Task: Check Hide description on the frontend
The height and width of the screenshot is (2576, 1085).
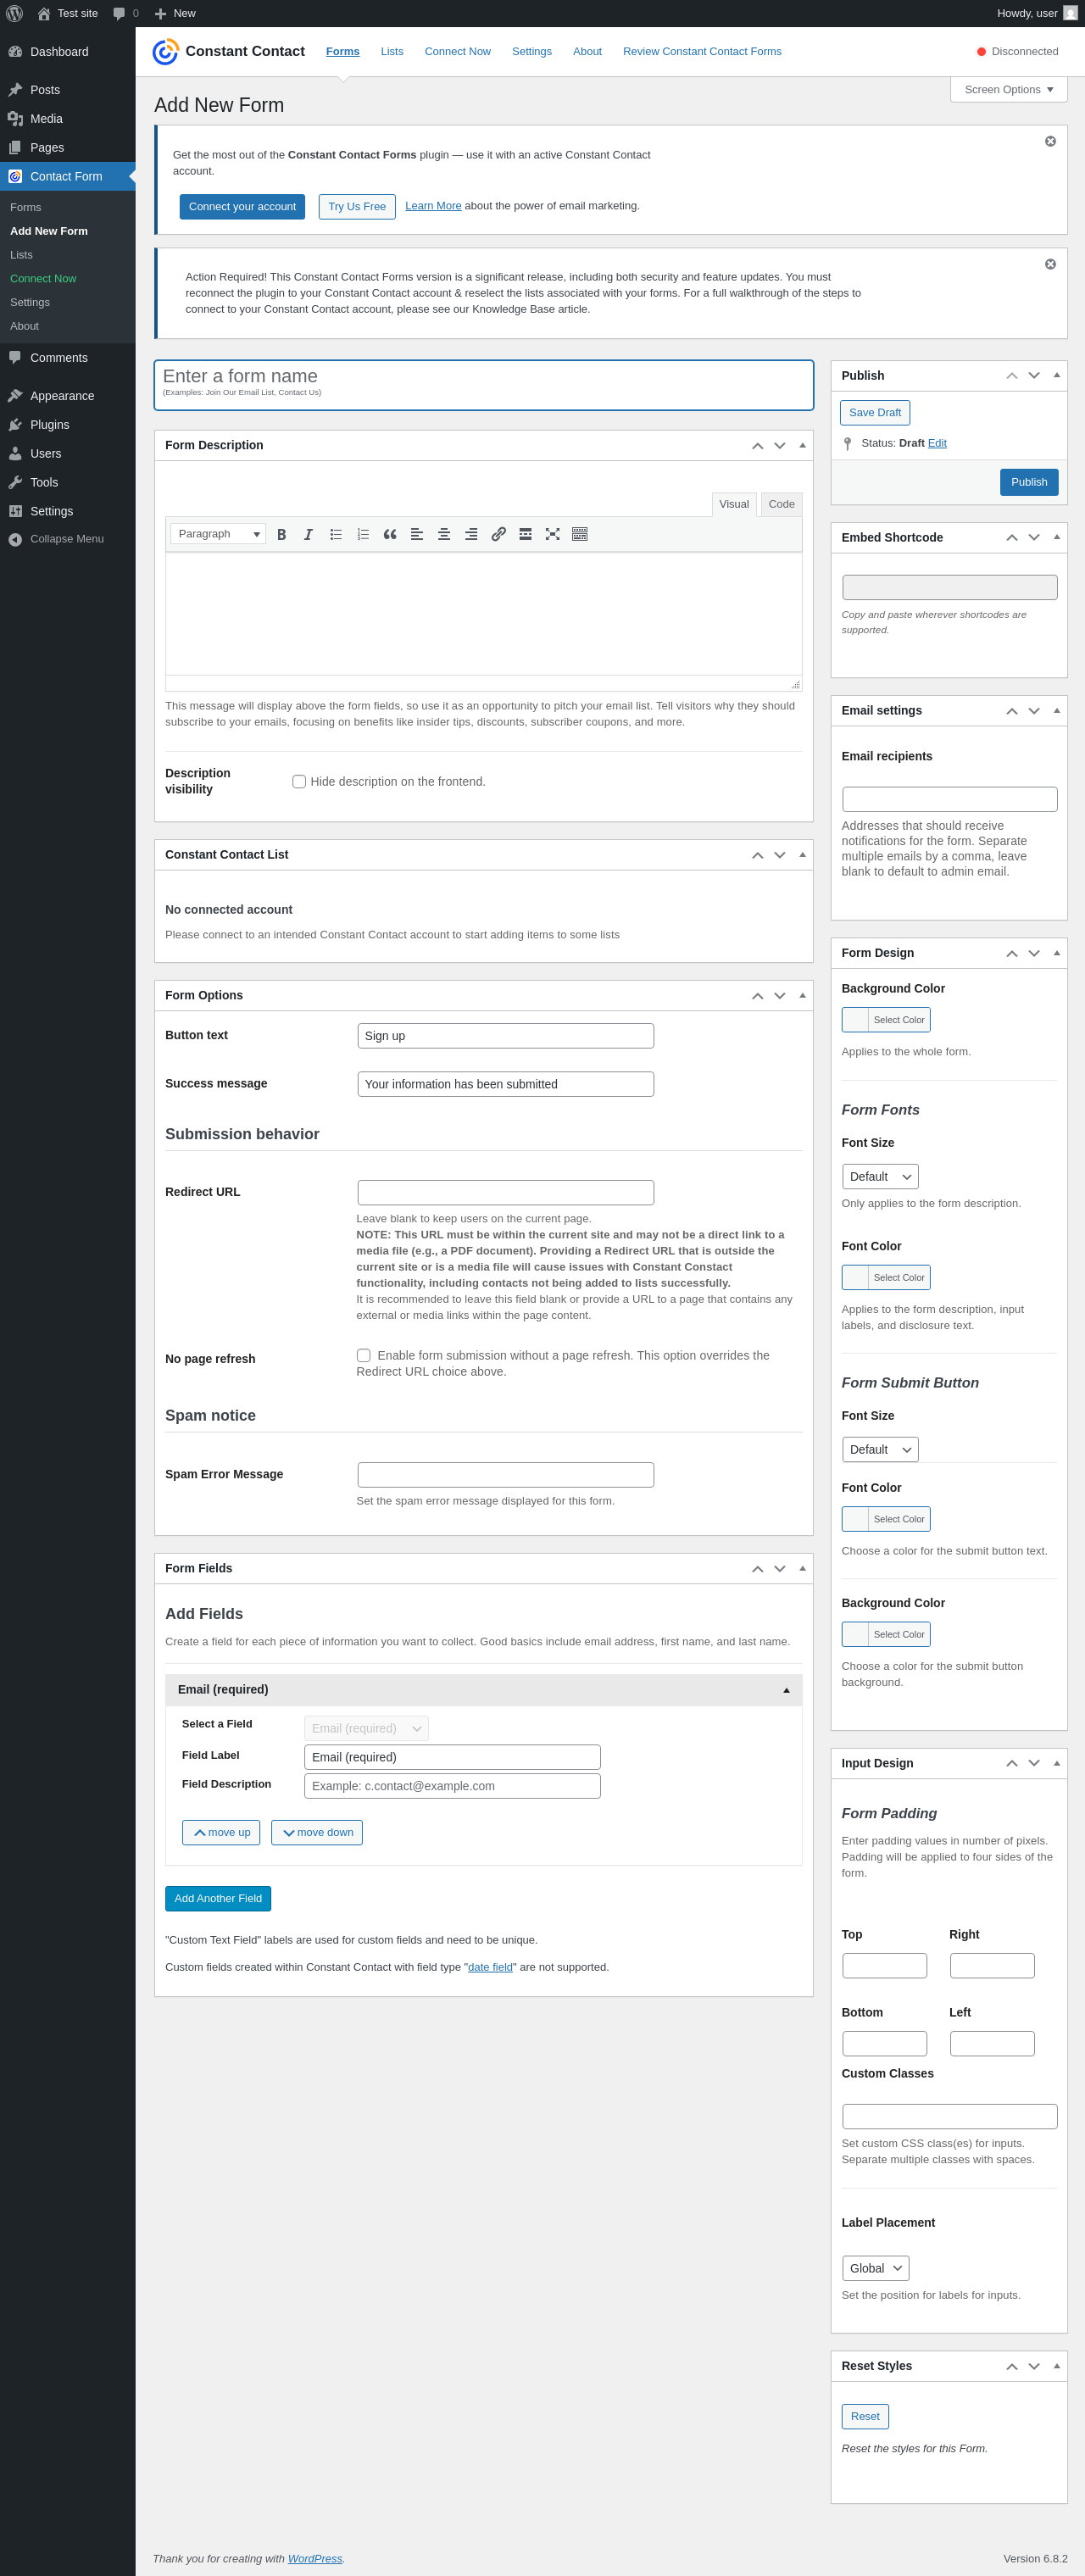Action: tap(299, 782)
